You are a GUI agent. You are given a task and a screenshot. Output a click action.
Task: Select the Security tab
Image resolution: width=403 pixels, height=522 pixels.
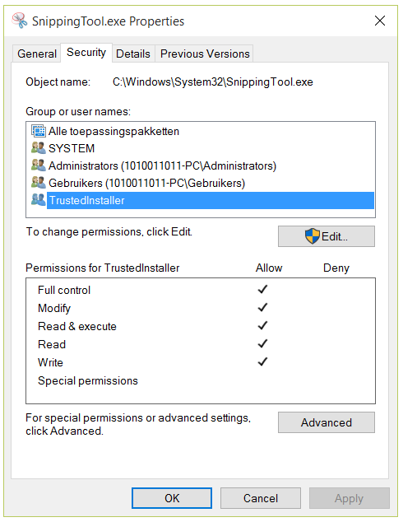[x=86, y=52]
